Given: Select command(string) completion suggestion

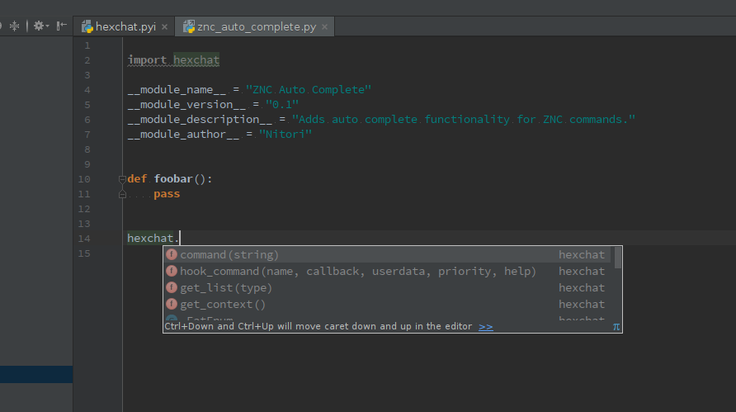Looking at the screenshot, I should (229, 255).
